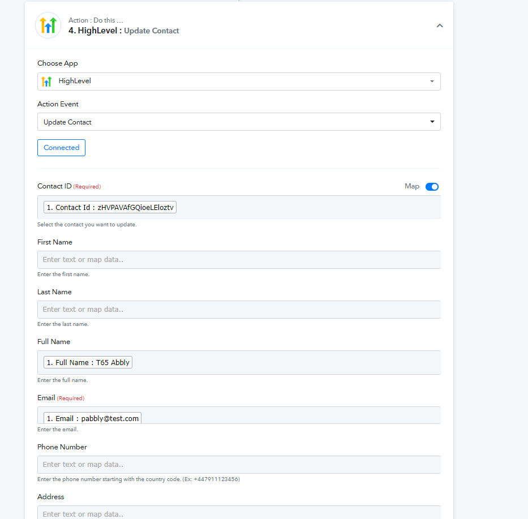
Task: Select the mapped Email pabbly@test.com tag
Action: (92, 418)
